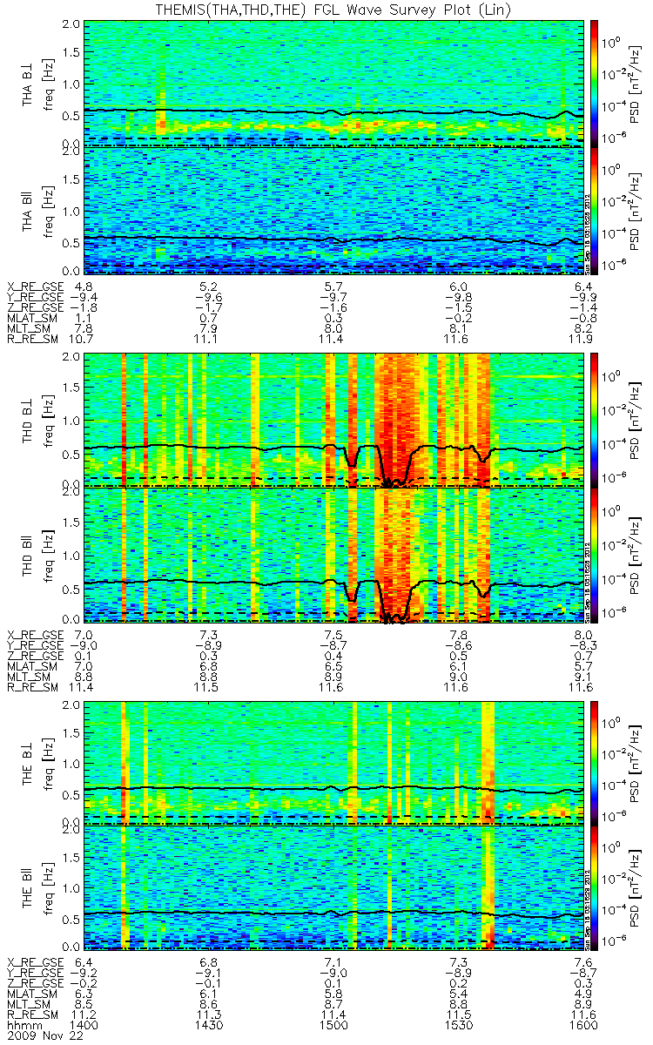Click the X_RE_GSE value 4.8
This screenshot has height=1045, width=653.
(x=83, y=287)
